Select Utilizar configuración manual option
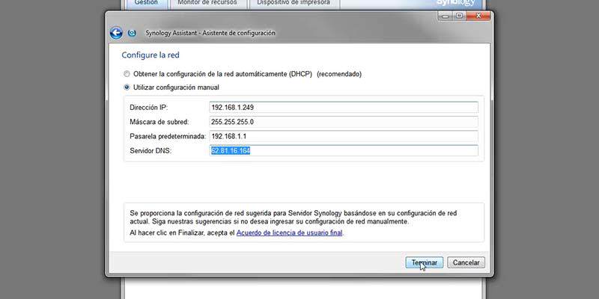599x299 pixels. [x=127, y=87]
